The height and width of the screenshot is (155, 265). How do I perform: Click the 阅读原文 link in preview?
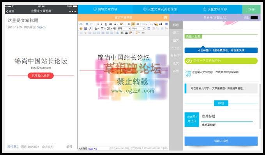click(x=13, y=147)
